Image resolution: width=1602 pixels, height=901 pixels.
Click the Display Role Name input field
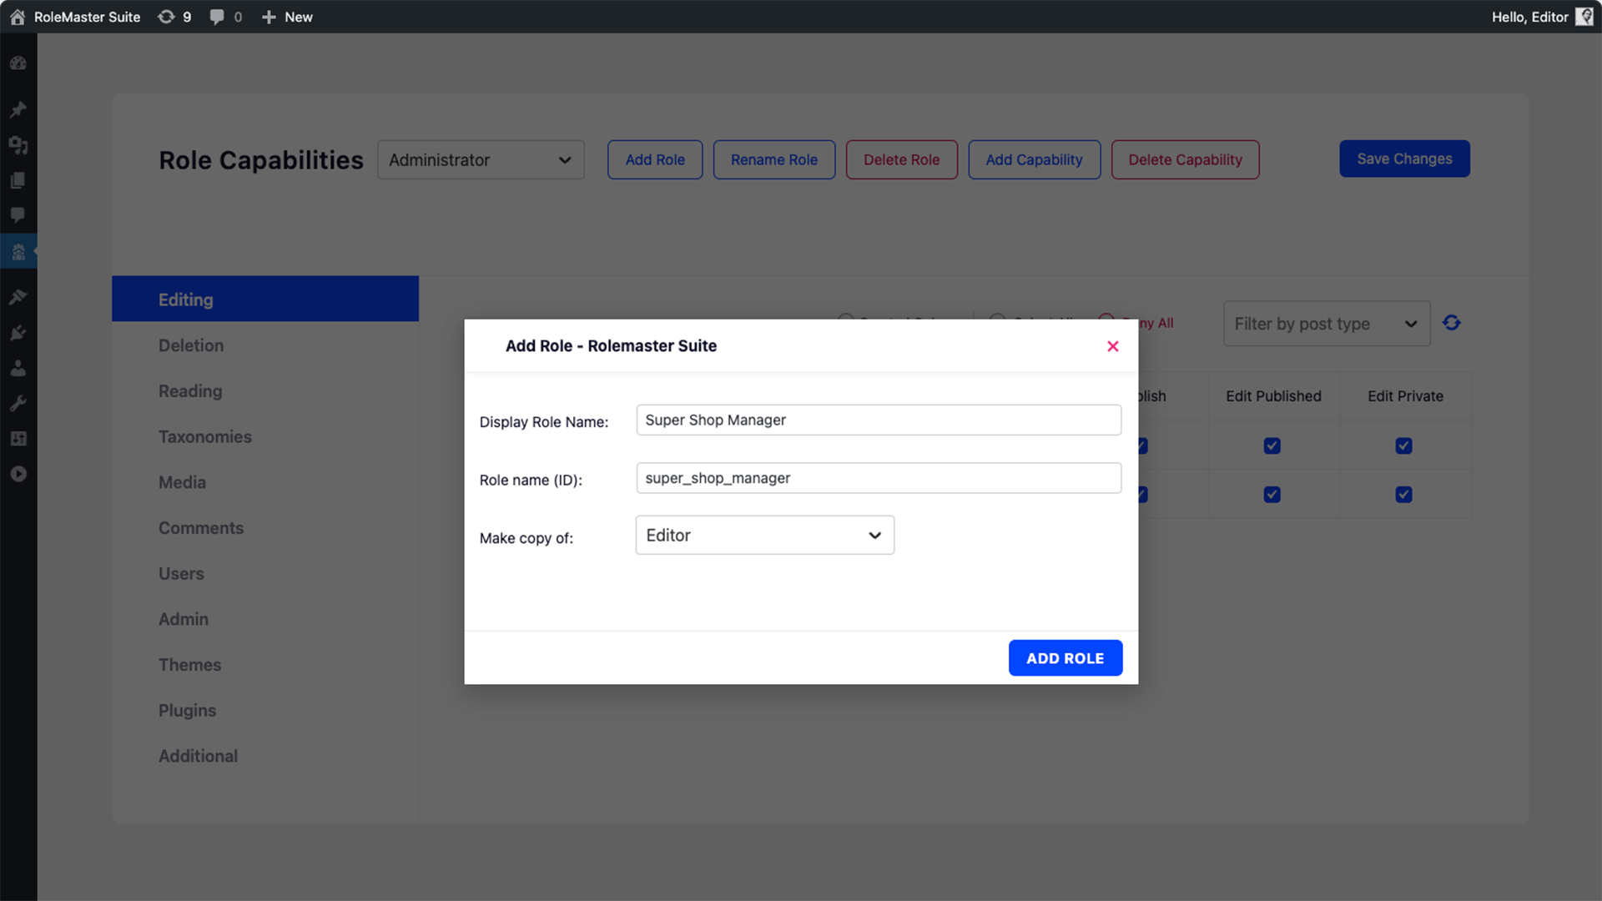point(878,419)
